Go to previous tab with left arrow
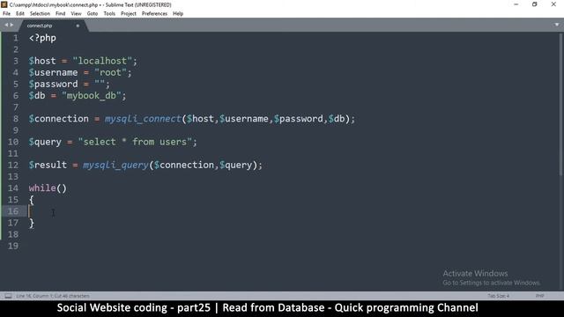This screenshot has height=317, width=564. (x=6, y=25)
